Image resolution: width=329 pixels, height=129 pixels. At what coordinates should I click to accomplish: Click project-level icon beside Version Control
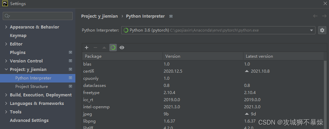[x=71, y=61]
